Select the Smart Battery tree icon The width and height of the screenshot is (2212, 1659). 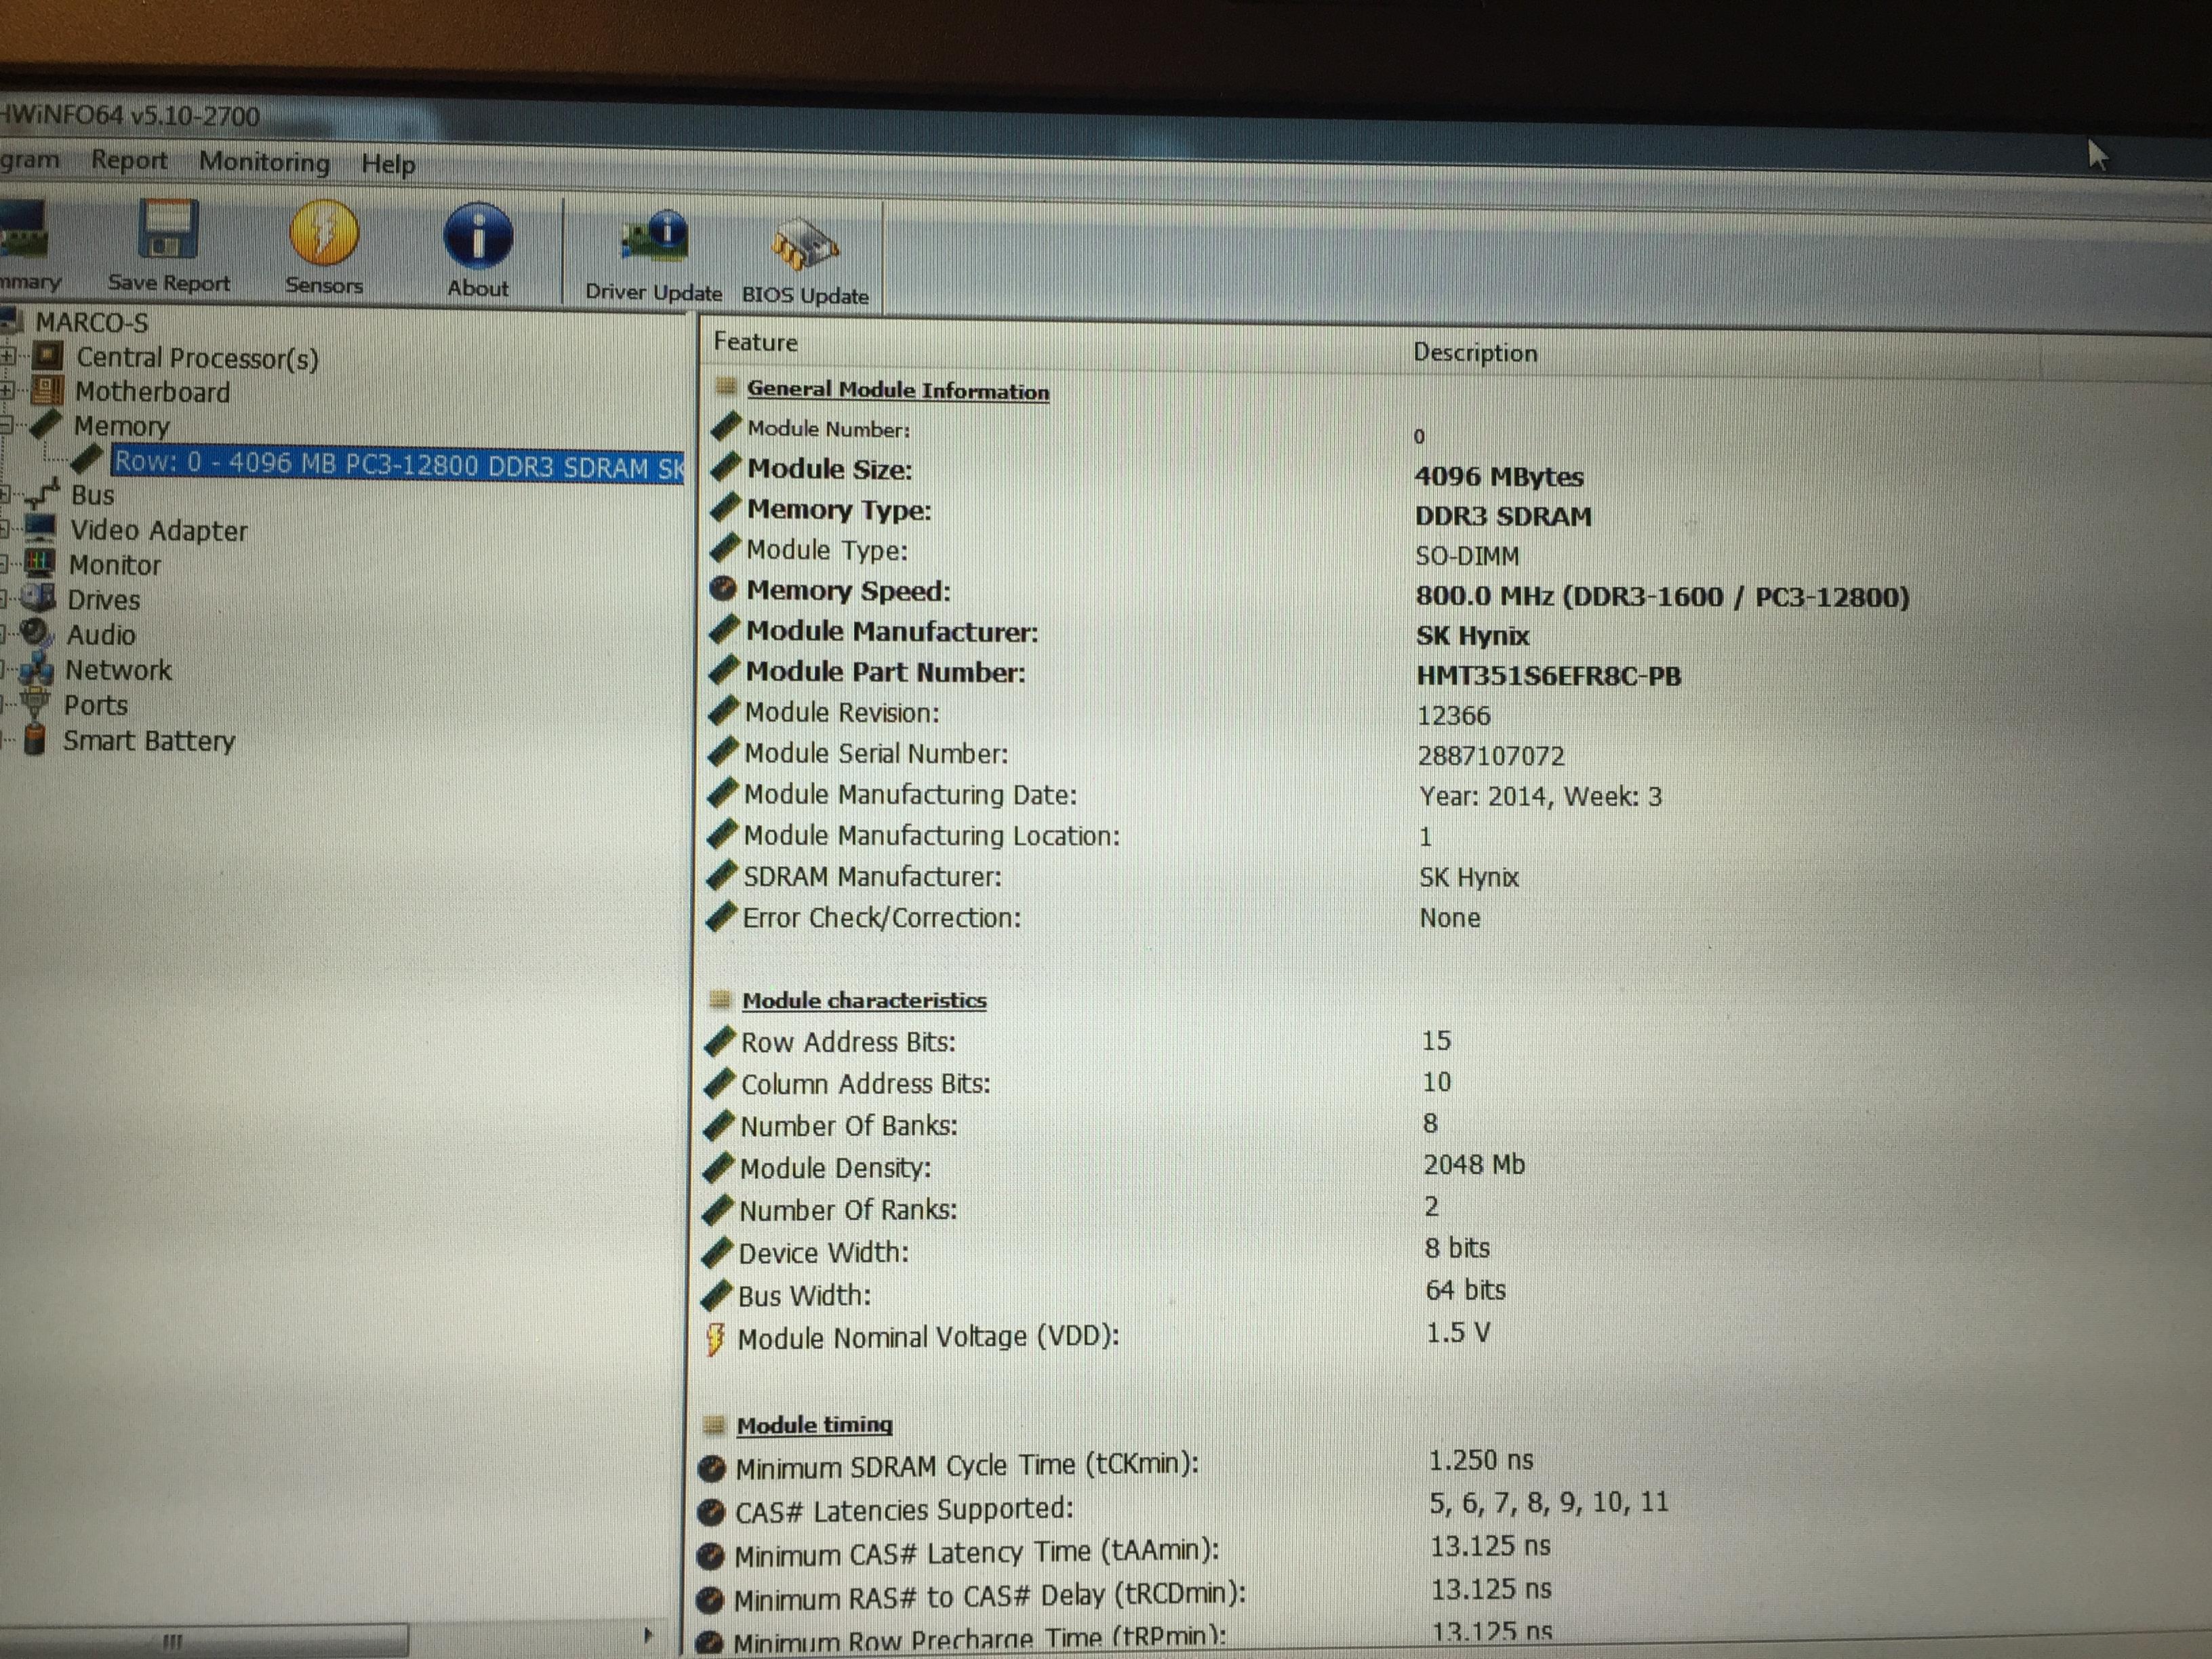[x=35, y=740]
